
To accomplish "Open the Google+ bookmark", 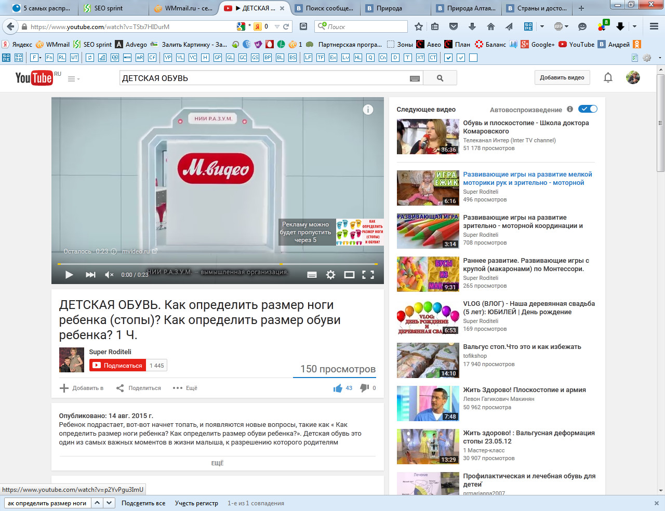I will point(538,44).
